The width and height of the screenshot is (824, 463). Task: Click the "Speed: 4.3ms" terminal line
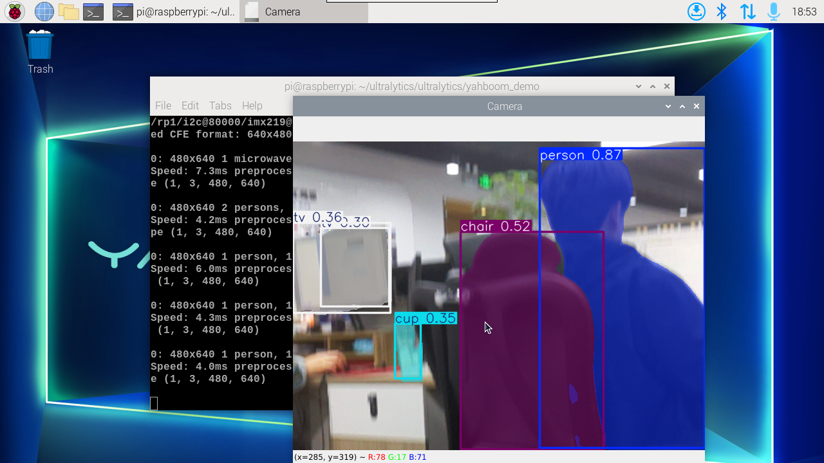click(221, 318)
